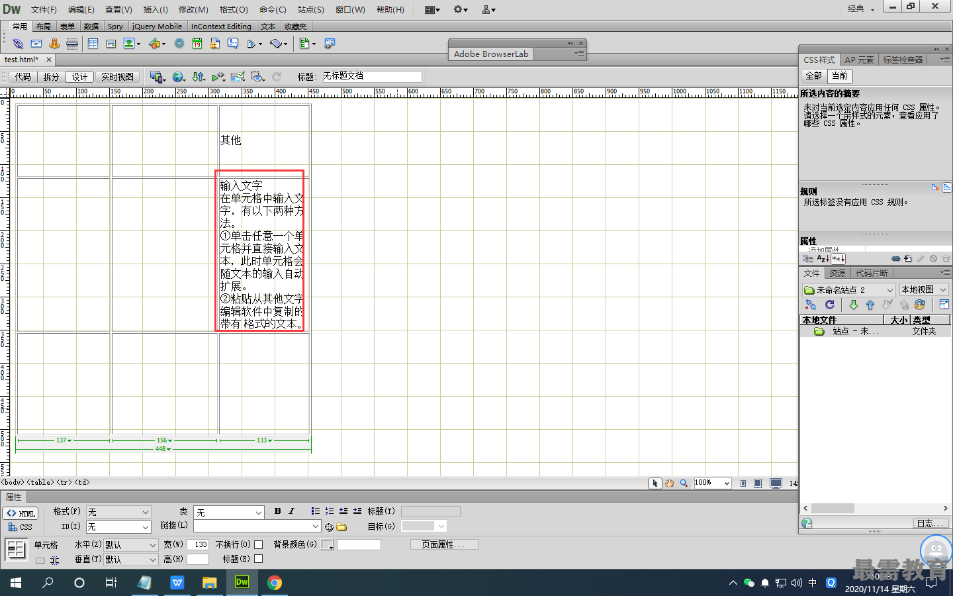This screenshot has height=596, width=953.
Task: Synchronize files with the sync icon
Action: (919, 305)
